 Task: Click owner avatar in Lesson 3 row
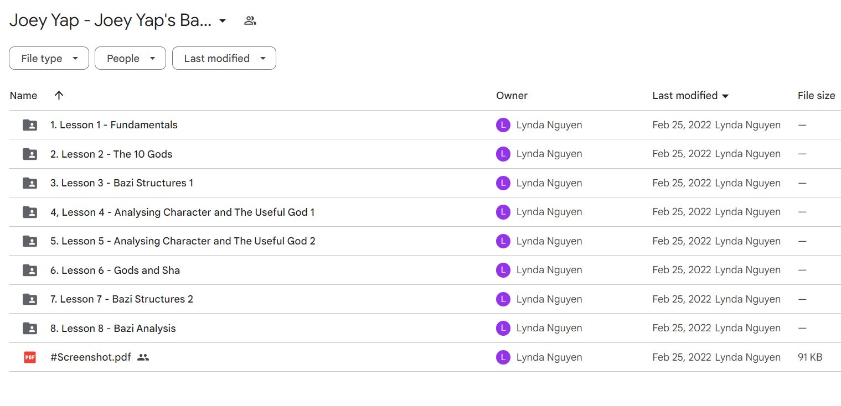point(503,183)
